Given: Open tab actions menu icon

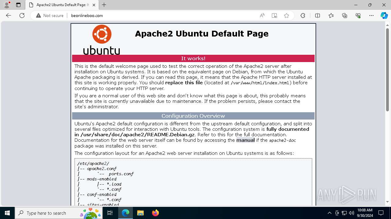Looking at the screenshot, I should (x=18, y=5).
